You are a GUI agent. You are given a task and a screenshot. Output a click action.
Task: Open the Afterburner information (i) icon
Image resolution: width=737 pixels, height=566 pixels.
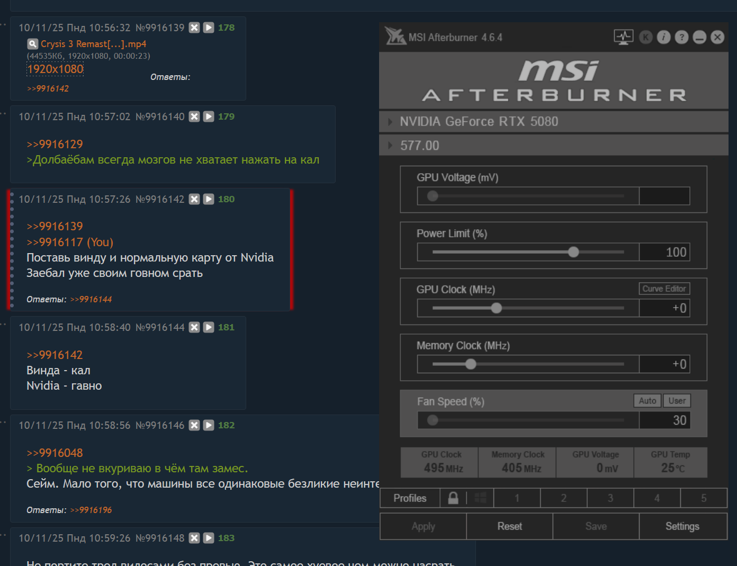point(664,37)
